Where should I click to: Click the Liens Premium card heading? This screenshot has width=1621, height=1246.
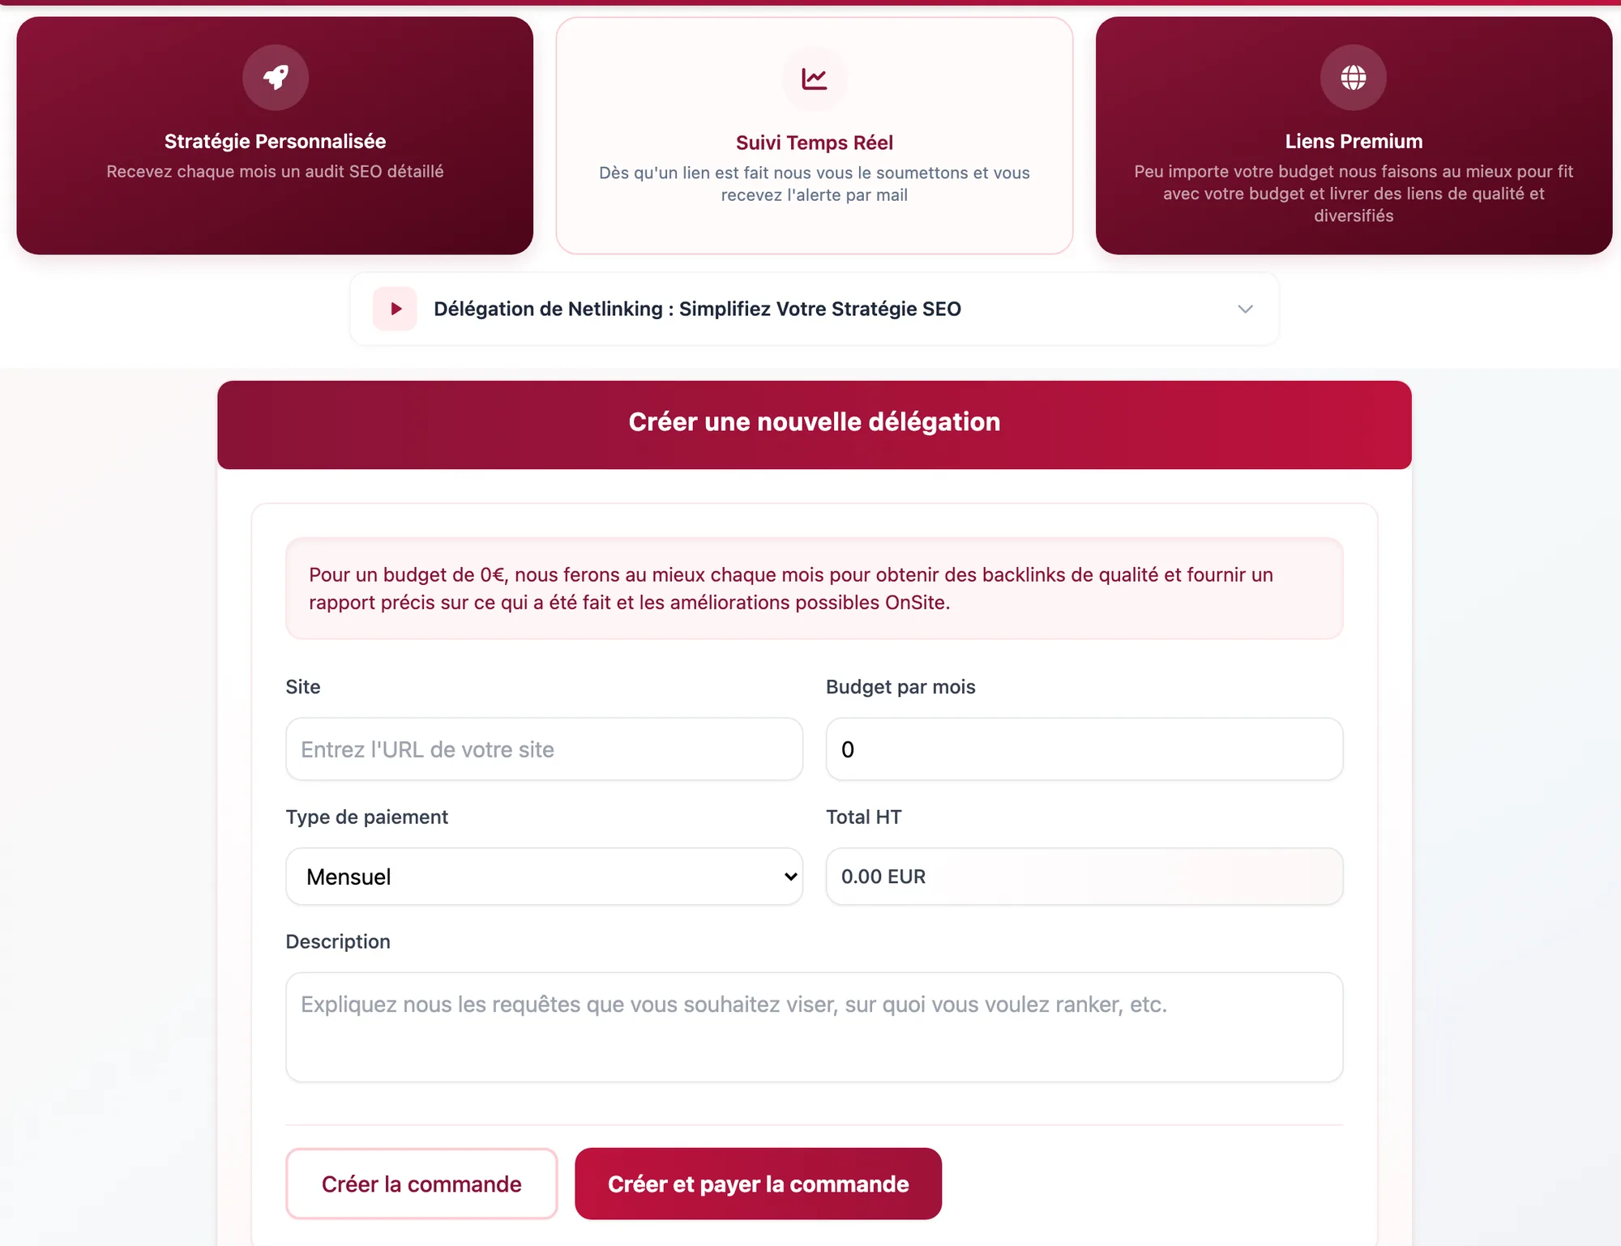click(1354, 141)
